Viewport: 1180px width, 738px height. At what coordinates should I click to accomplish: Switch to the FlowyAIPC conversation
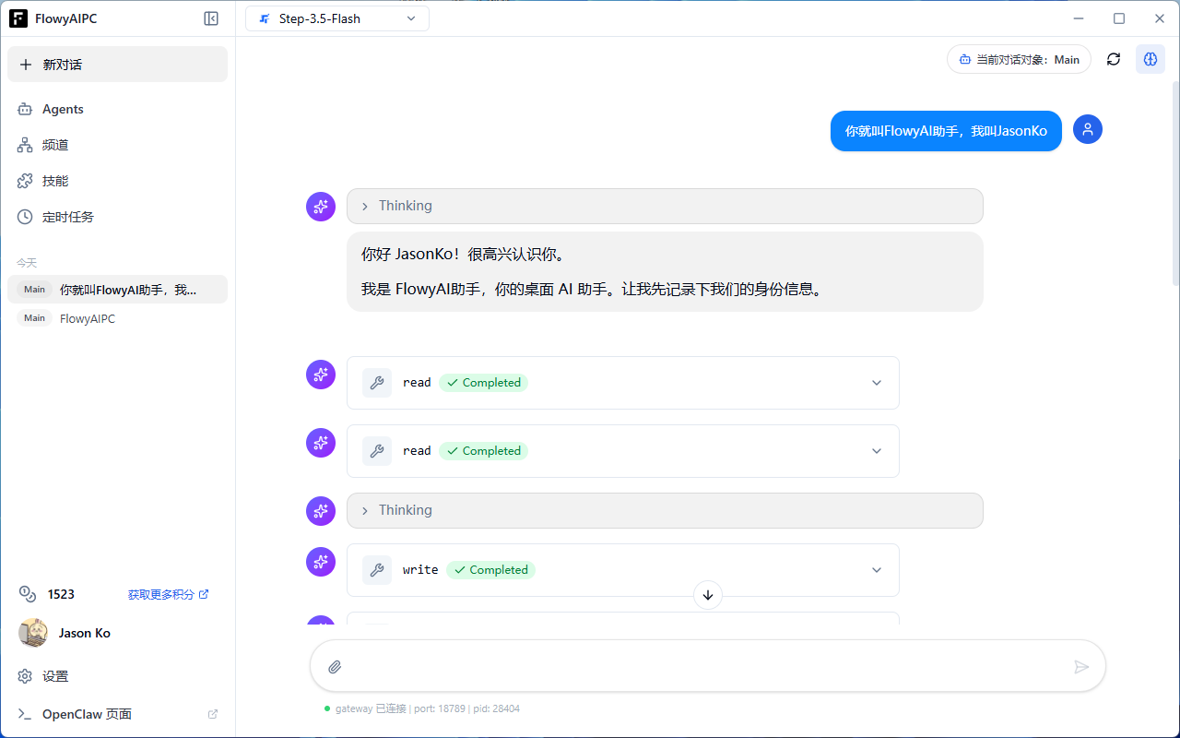pyautogui.click(x=87, y=318)
